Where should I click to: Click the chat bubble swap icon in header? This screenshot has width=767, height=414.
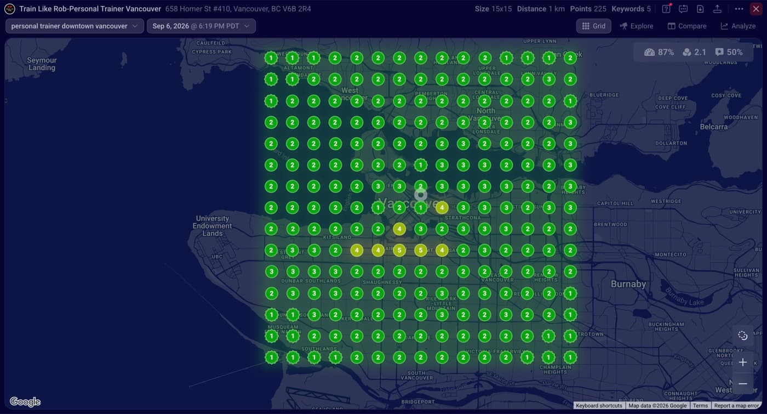(x=683, y=9)
